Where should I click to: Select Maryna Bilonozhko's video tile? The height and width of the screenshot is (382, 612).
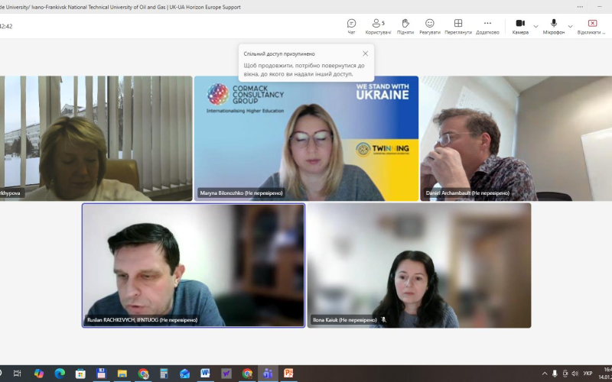click(306, 138)
